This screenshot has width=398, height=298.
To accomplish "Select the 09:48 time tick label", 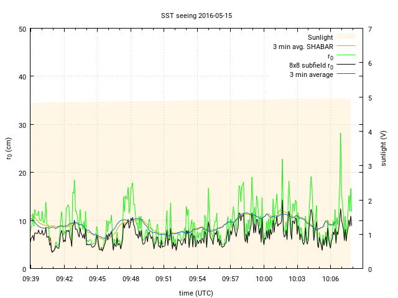I will coord(131,279).
